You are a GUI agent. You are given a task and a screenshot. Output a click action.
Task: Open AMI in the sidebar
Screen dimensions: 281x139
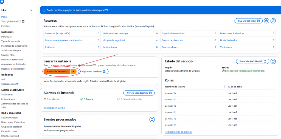(3, 79)
